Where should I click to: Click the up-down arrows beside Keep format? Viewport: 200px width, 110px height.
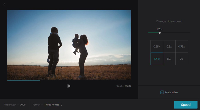tap(62, 105)
